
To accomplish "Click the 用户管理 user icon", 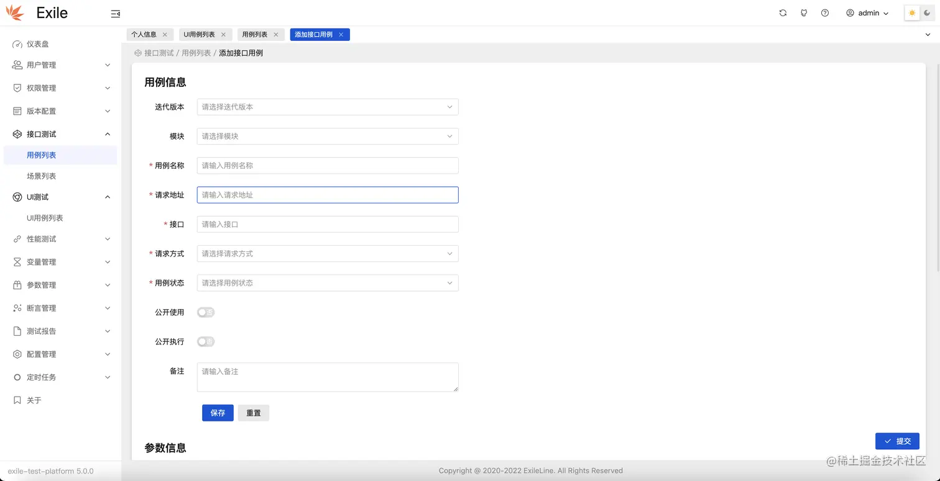I will click(x=17, y=65).
